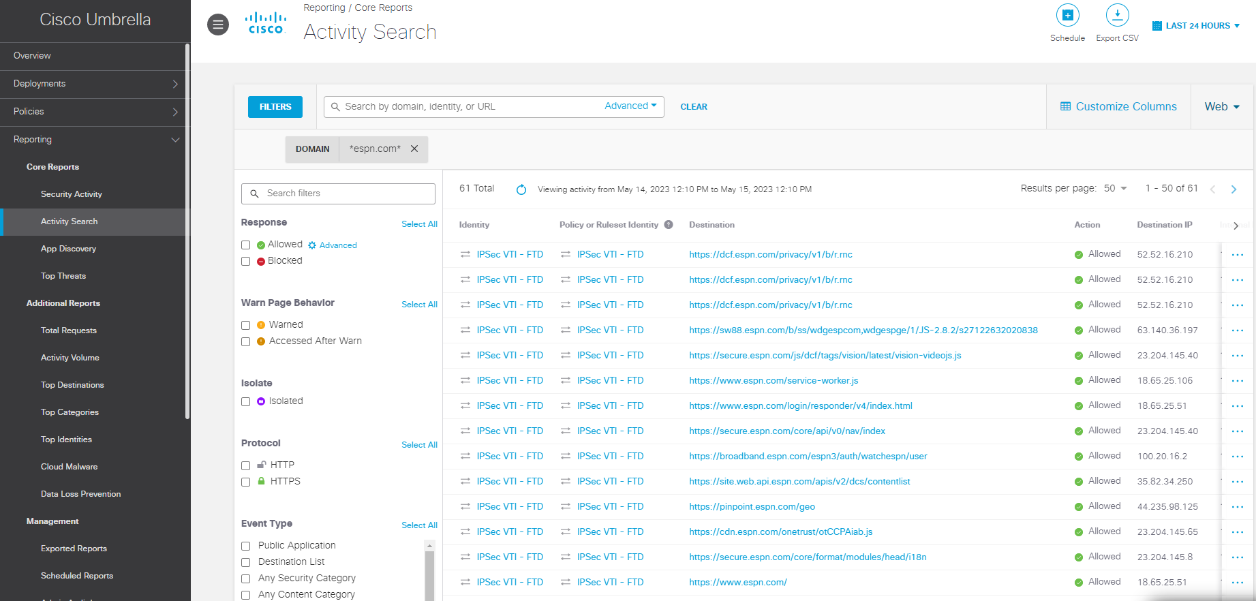Open row actions for pinpoint.espn.com row
This screenshot has height=601, width=1256.
pos(1238,507)
